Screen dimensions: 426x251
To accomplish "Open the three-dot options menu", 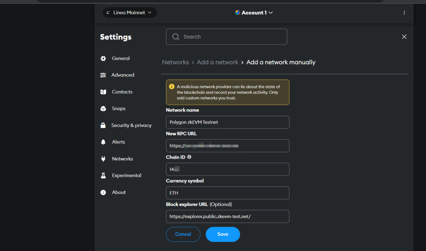I will click(404, 12).
